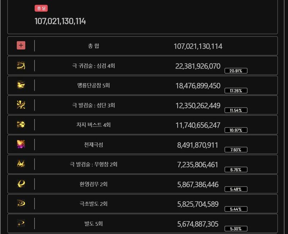Select the 극 귀검술 : 심검 4회 label
Viewport: 288px width, 234px height.
coord(94,66)
